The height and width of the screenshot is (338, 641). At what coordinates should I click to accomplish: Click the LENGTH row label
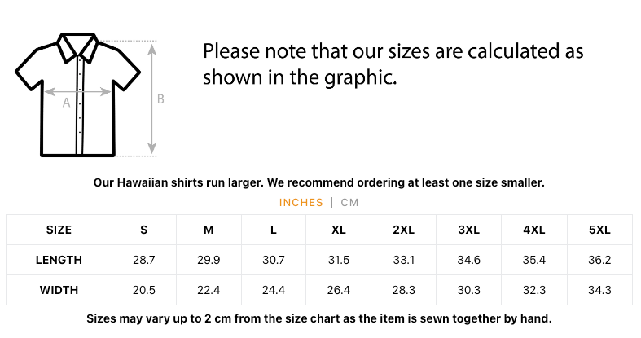[x=59, y=260]
